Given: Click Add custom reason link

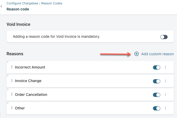Looking at the screenshot, I should pyautogui.click(x=157, y=54).
